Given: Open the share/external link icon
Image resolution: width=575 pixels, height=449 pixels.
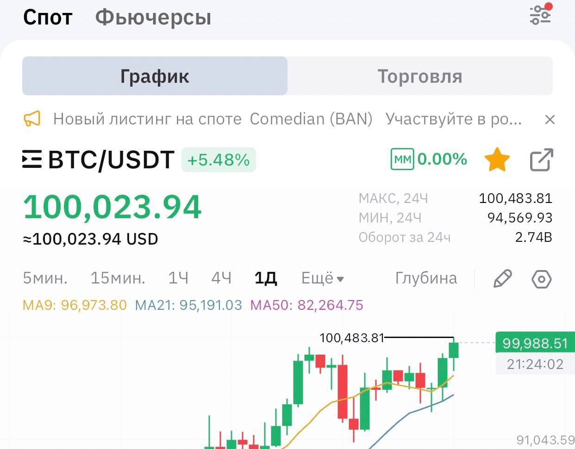Looking at the screenshot, I should click(541, 160).
